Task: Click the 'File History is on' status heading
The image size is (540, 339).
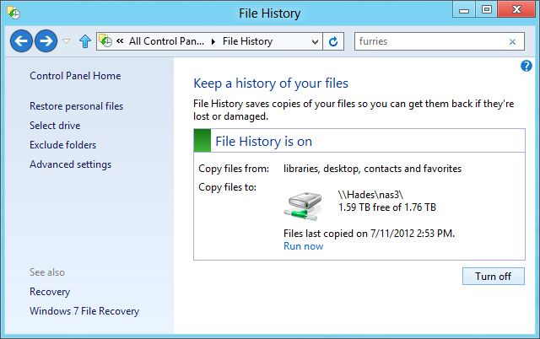Action: [264, 142]
